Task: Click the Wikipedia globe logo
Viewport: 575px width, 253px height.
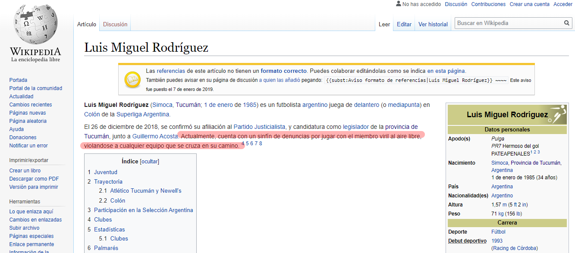Action: (36, 25)
